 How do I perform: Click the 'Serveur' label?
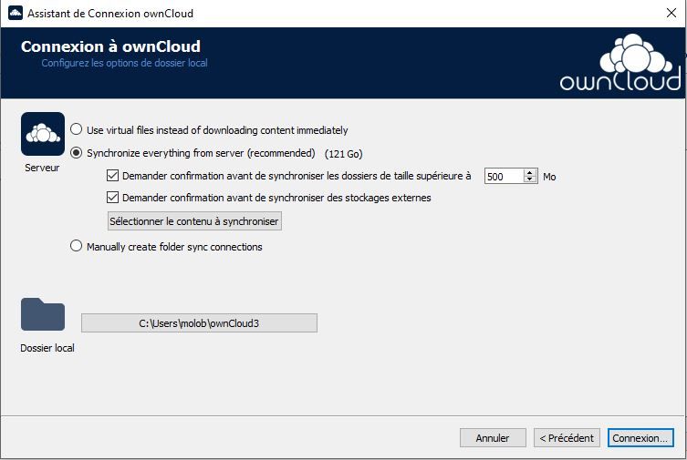pos(42,168)
